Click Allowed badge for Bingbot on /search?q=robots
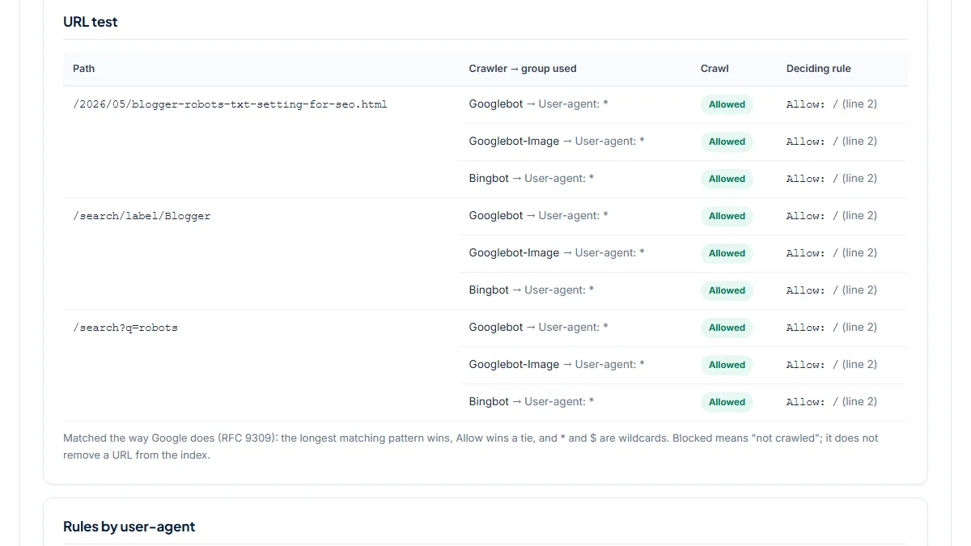 pos(727,402)
